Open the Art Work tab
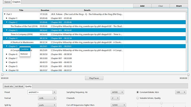Screen dimensions: 191x107 click(x=19, y=86)
